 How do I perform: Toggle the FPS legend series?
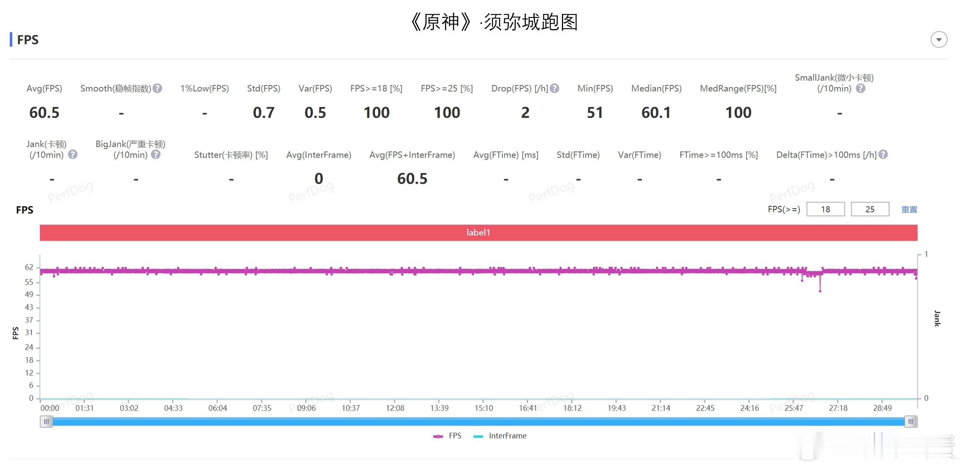[447, 436]
